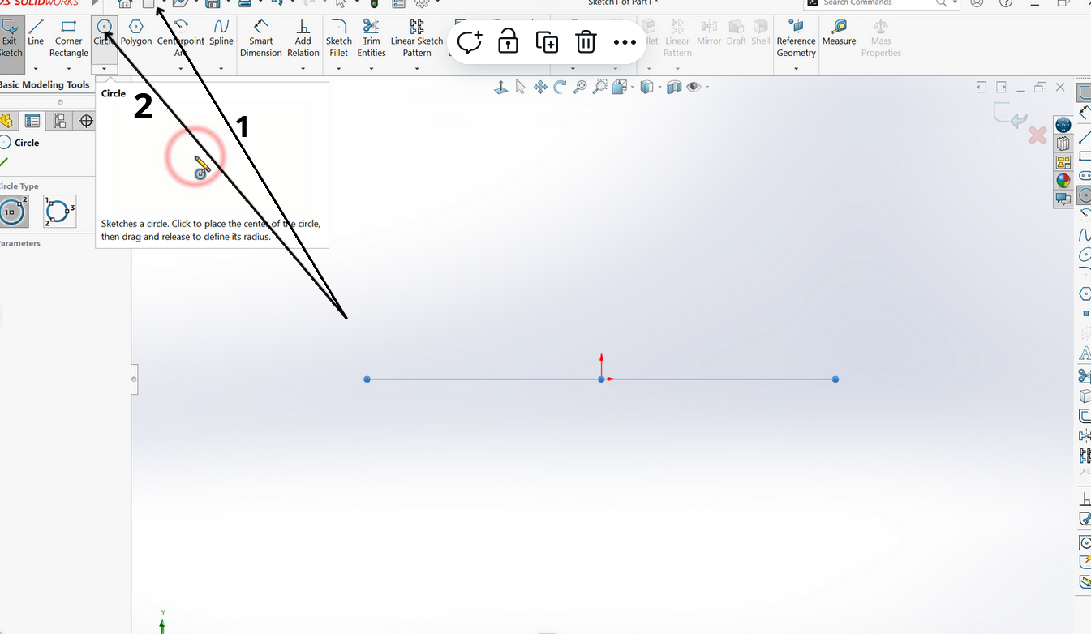Open the Reference Geometry tool
Viewport: 1091px width, 634px height.
tap(796, 40)
